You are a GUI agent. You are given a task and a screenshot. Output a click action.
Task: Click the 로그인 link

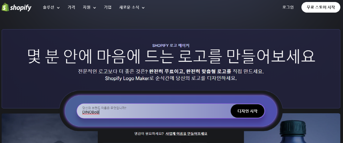(x=288, y=7)
